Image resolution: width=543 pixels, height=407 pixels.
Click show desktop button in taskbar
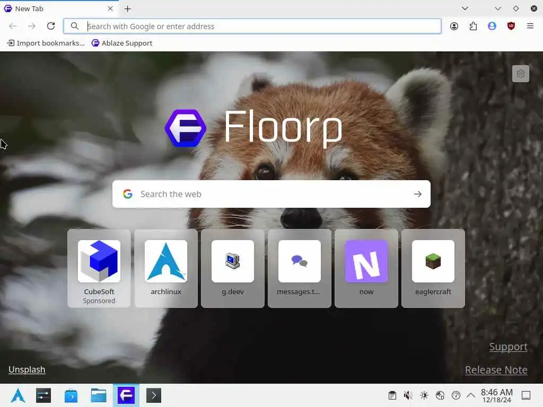[x=526, y=395]
